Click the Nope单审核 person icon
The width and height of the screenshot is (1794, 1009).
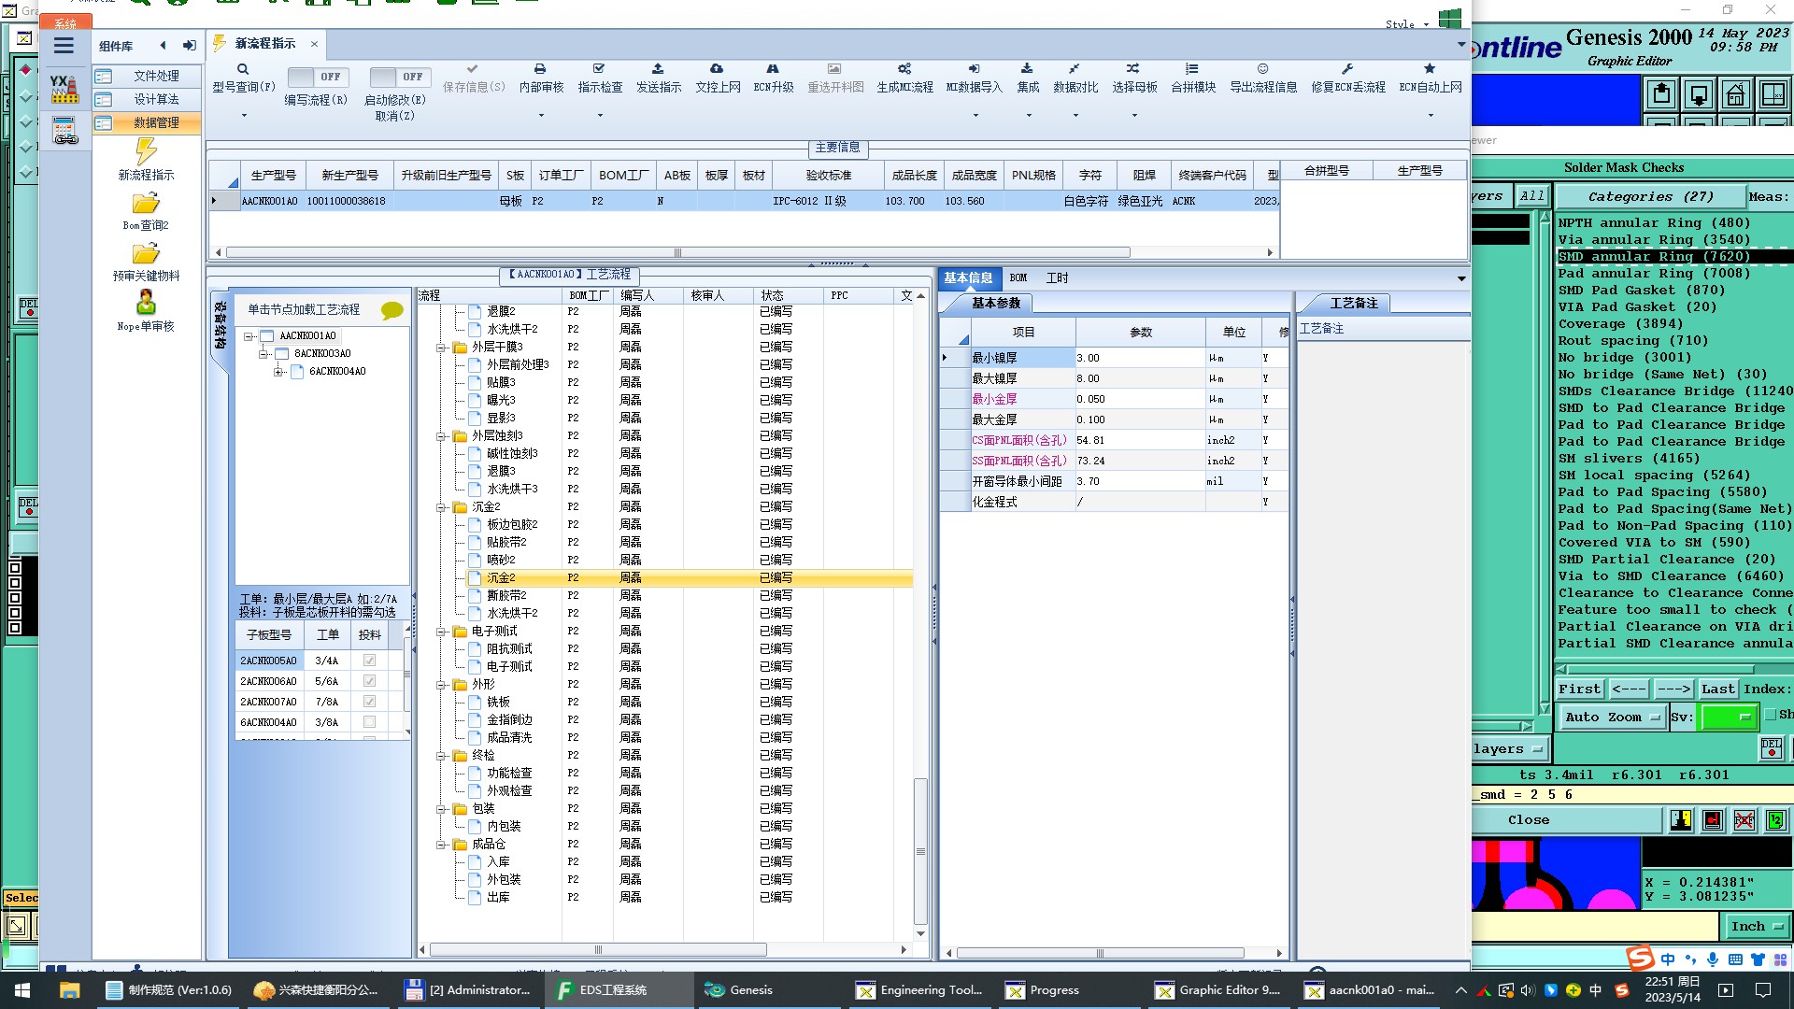[x=146, y=303]
